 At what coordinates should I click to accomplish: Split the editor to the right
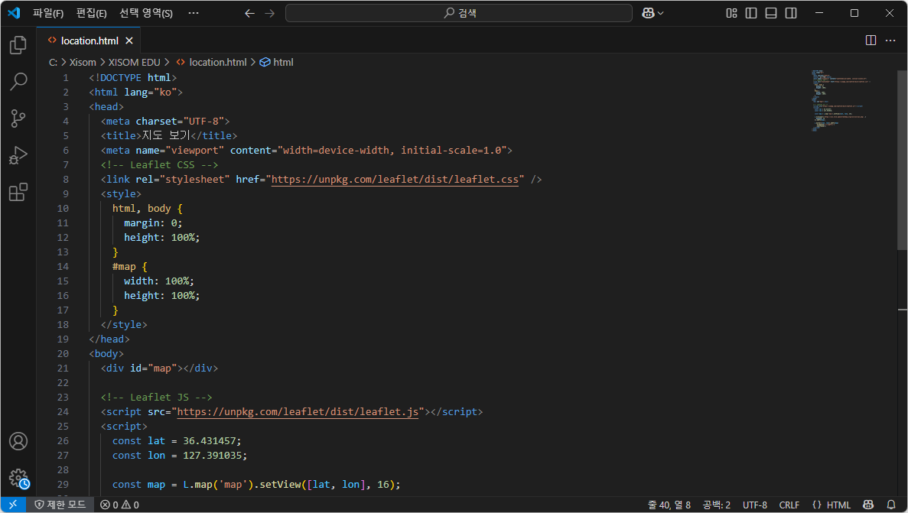(871, 40)
